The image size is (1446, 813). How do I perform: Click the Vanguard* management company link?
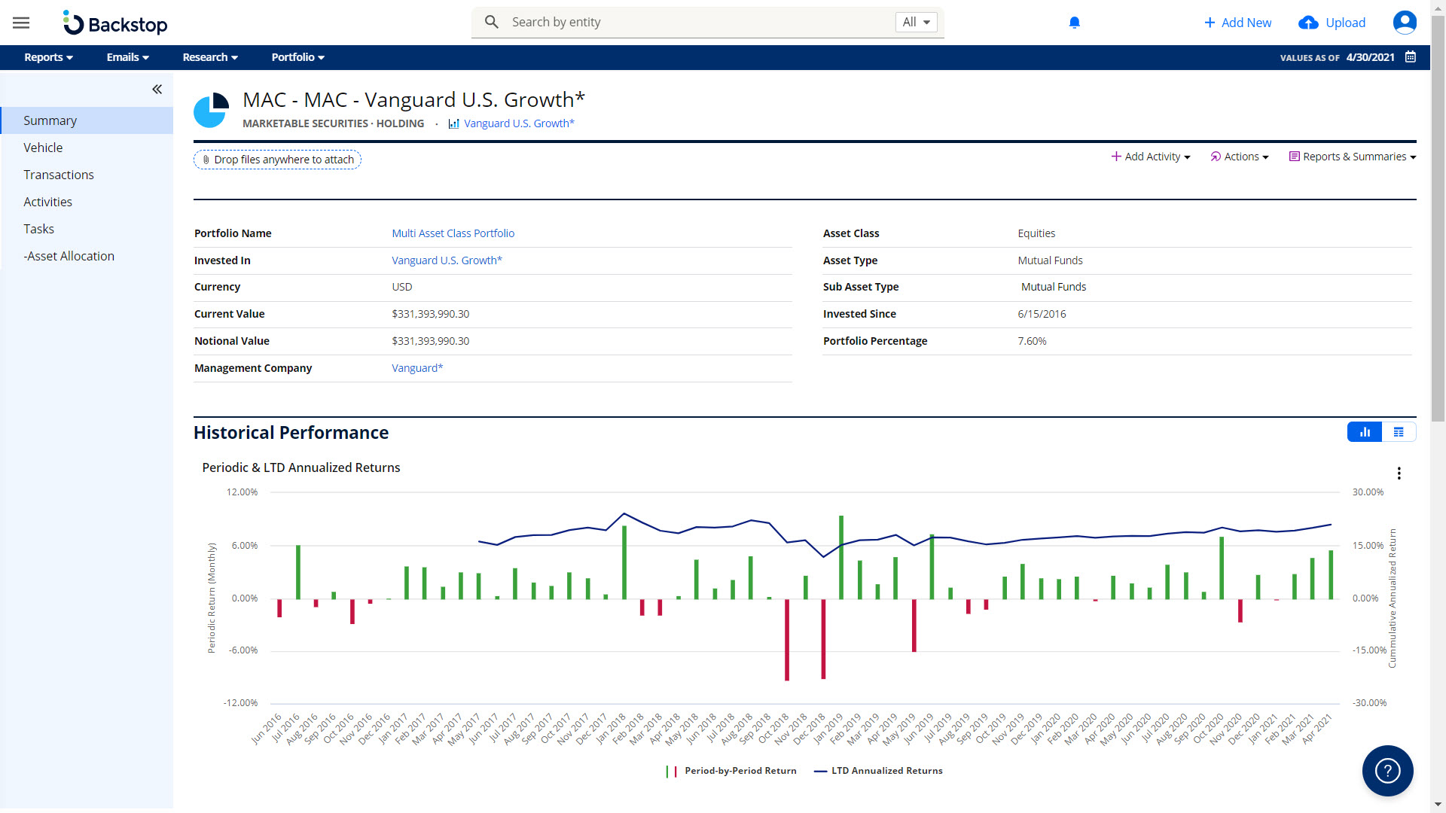click(416, 368)
